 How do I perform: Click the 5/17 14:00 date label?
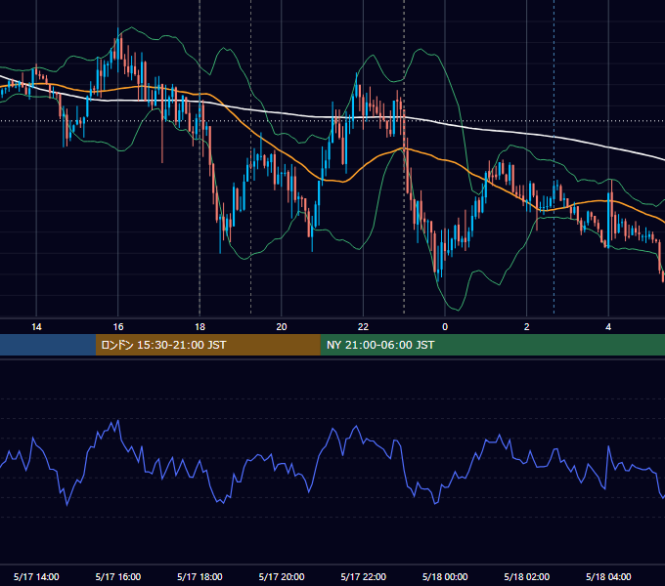(36, 576)
